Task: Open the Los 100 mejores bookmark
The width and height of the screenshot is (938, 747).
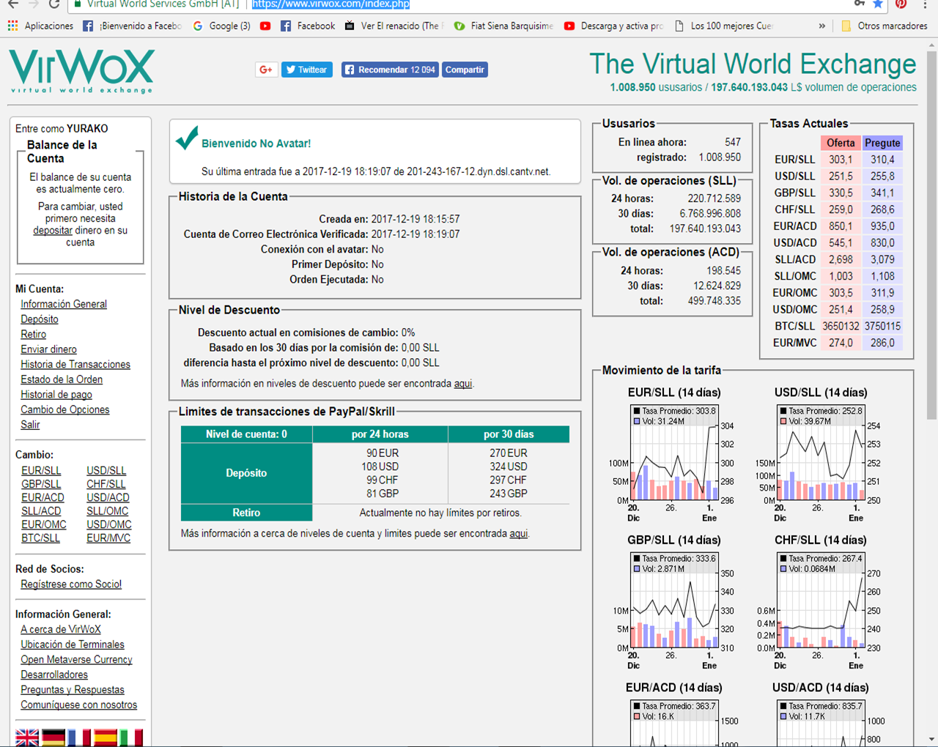Action: (x=723, y=26)
